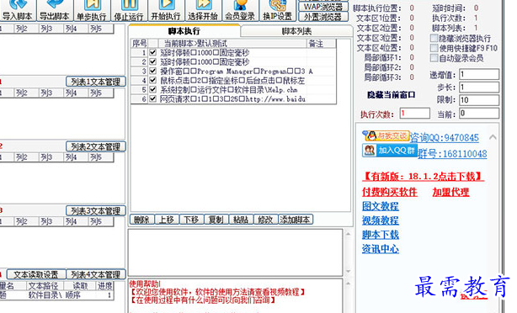This screenshot has width=517, height=313.
Task: Click the 导入脚本 import script toolbar icon
Action: coord(18,10)
